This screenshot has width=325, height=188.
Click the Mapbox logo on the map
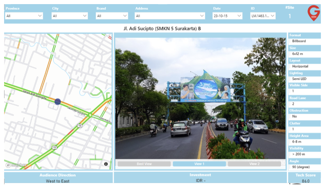point(16,165)
